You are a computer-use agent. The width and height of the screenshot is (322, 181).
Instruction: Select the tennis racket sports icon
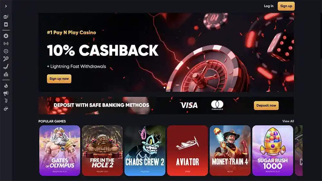(x=6, y=59)
